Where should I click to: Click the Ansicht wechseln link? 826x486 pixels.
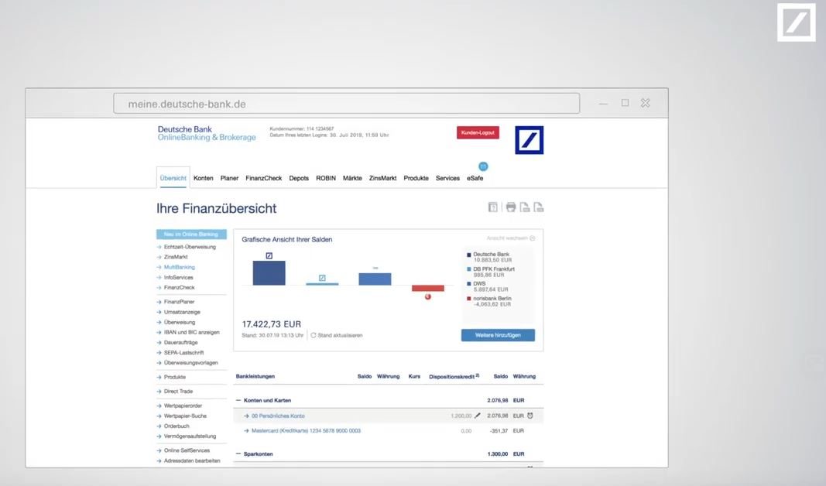pyautogui.click(x=510, y=238)
